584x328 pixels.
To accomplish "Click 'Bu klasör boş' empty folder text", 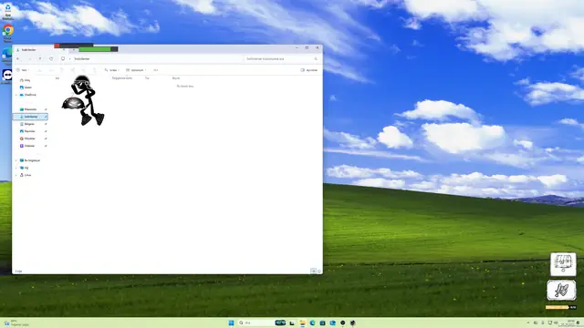I will 185,86.
